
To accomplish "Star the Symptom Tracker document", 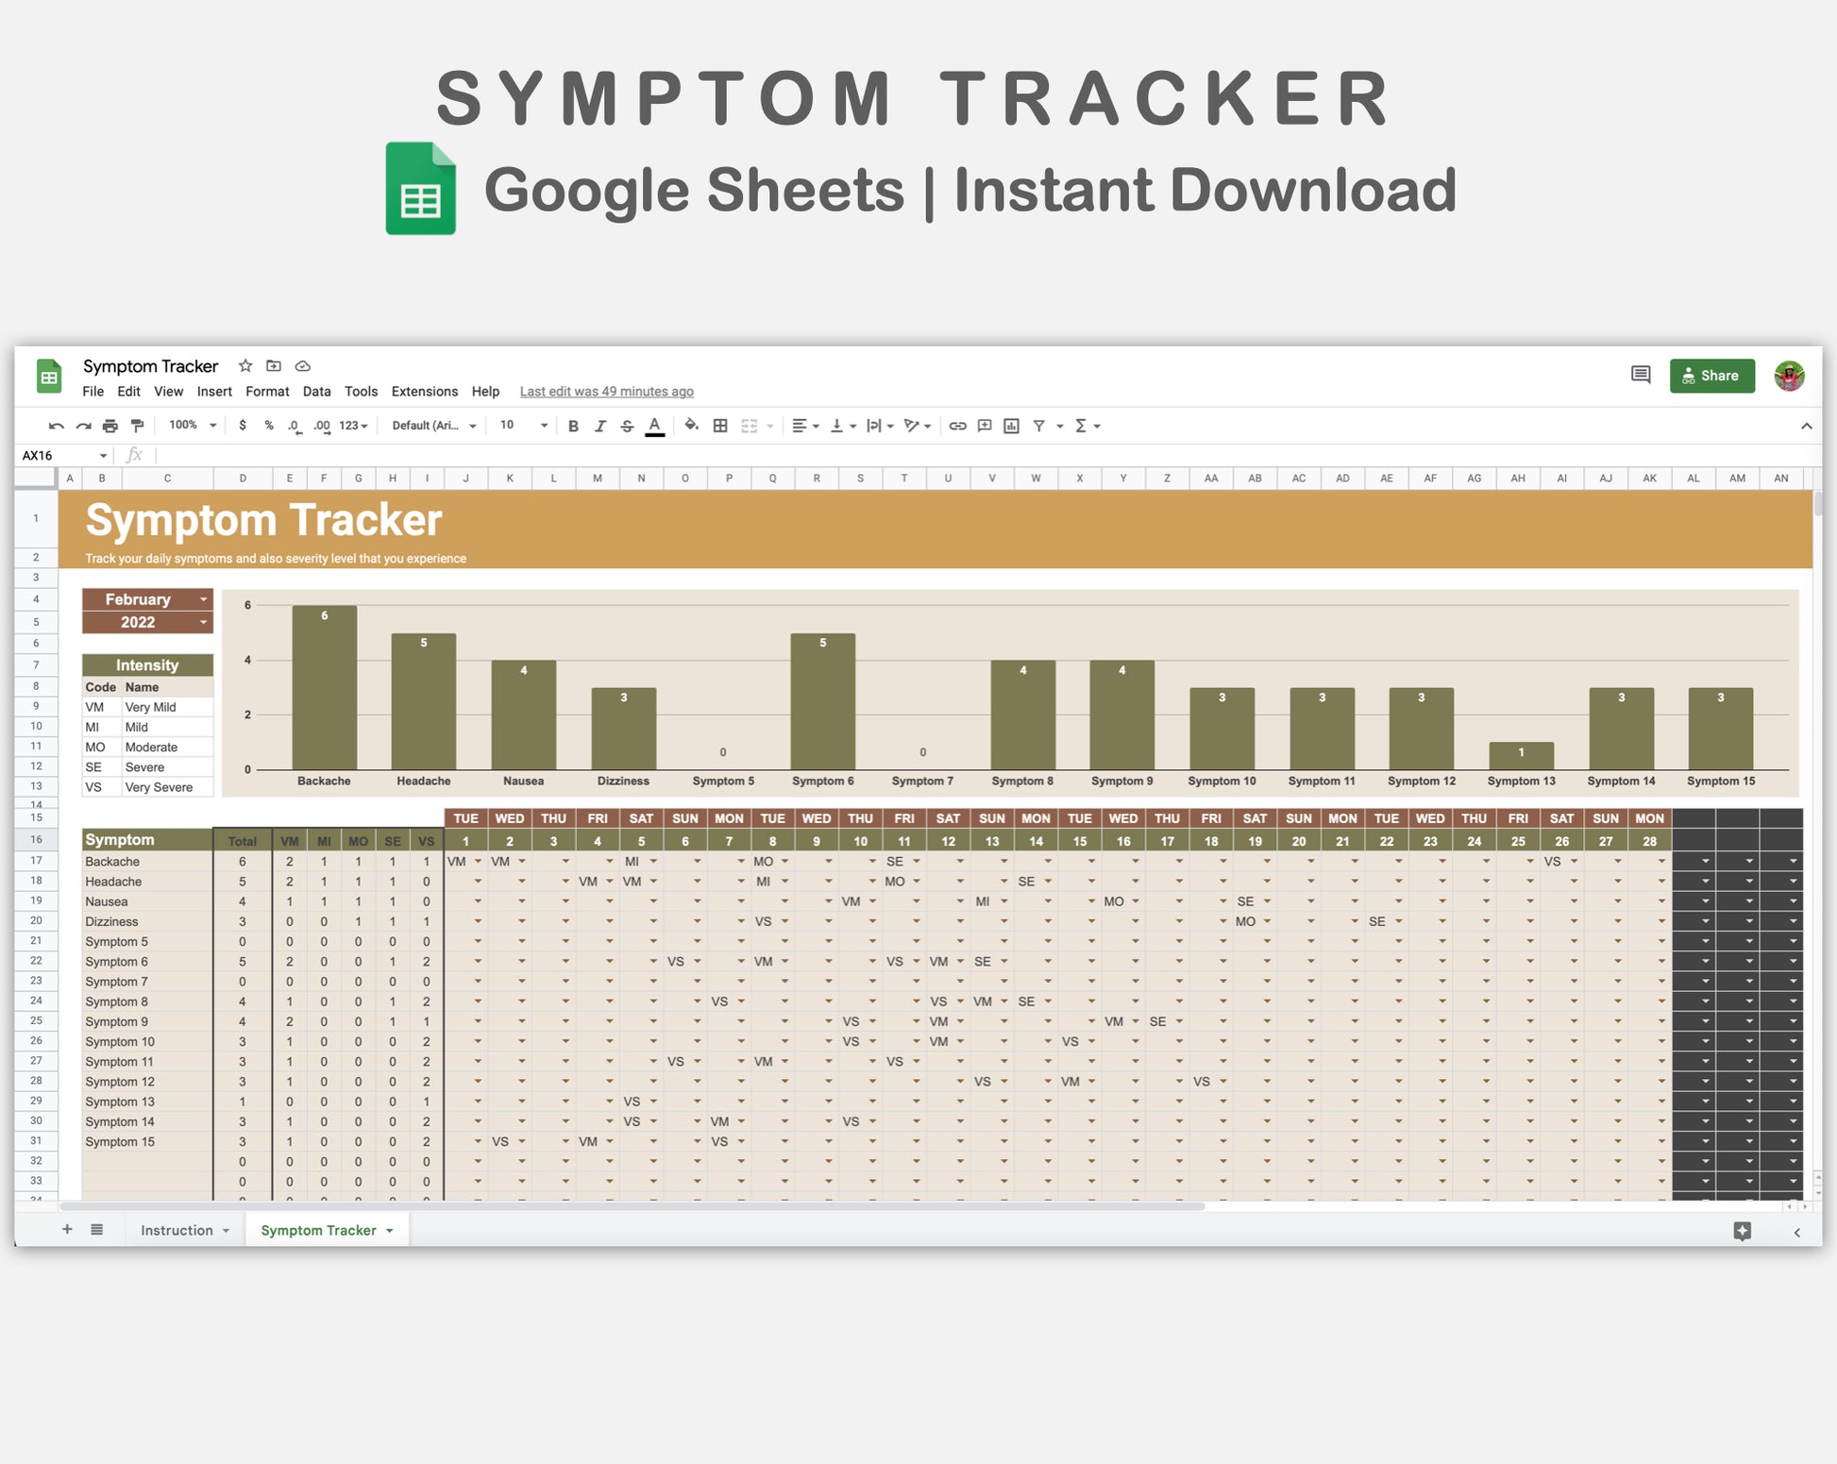I will point(245,365).
